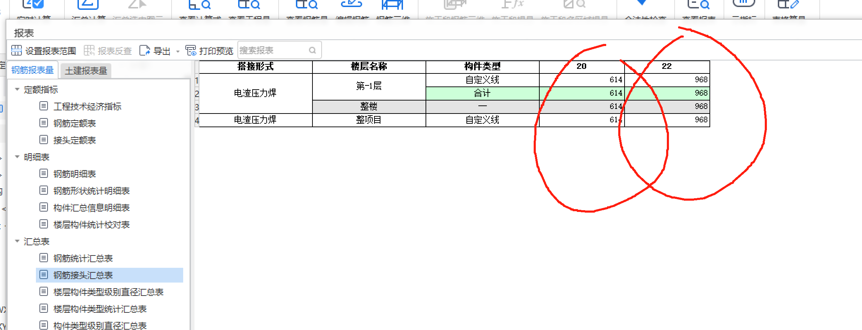The width and height of the screenshot is (862, 330).
Task: Click the 导出 export icon
Action: [x=145, y=51]
